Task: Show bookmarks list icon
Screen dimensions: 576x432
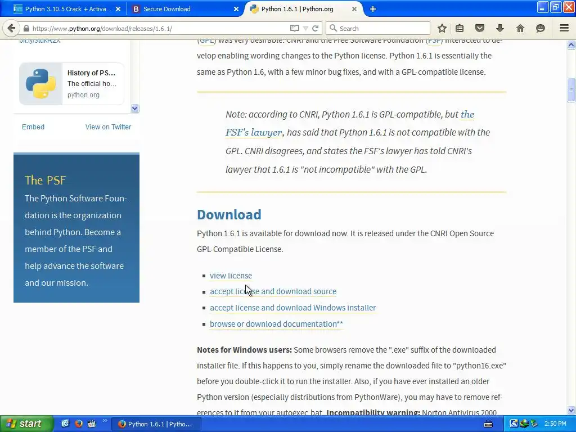Action: point(460,28)
